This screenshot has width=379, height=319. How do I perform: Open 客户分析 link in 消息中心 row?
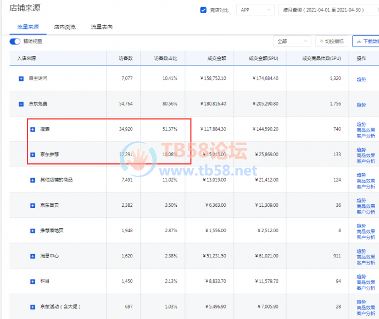click(x=366, y=263)
